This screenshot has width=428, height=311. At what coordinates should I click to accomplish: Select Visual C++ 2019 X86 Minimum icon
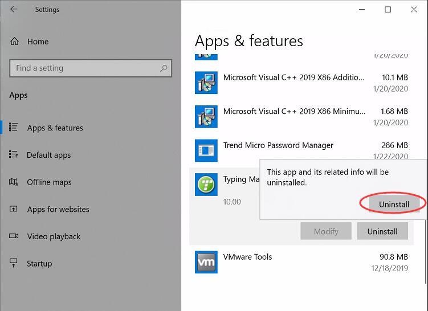click(206, 117)
